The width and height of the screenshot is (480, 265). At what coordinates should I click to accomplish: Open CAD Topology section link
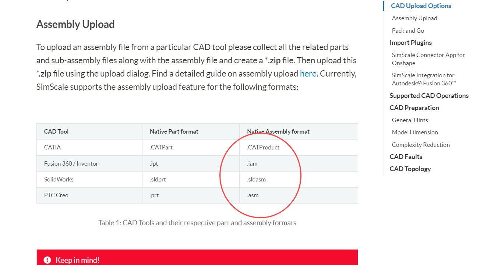click(x=410, y=169)
